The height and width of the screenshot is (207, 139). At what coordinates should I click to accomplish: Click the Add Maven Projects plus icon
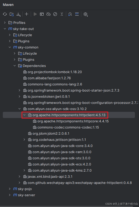tap(27, 14)
